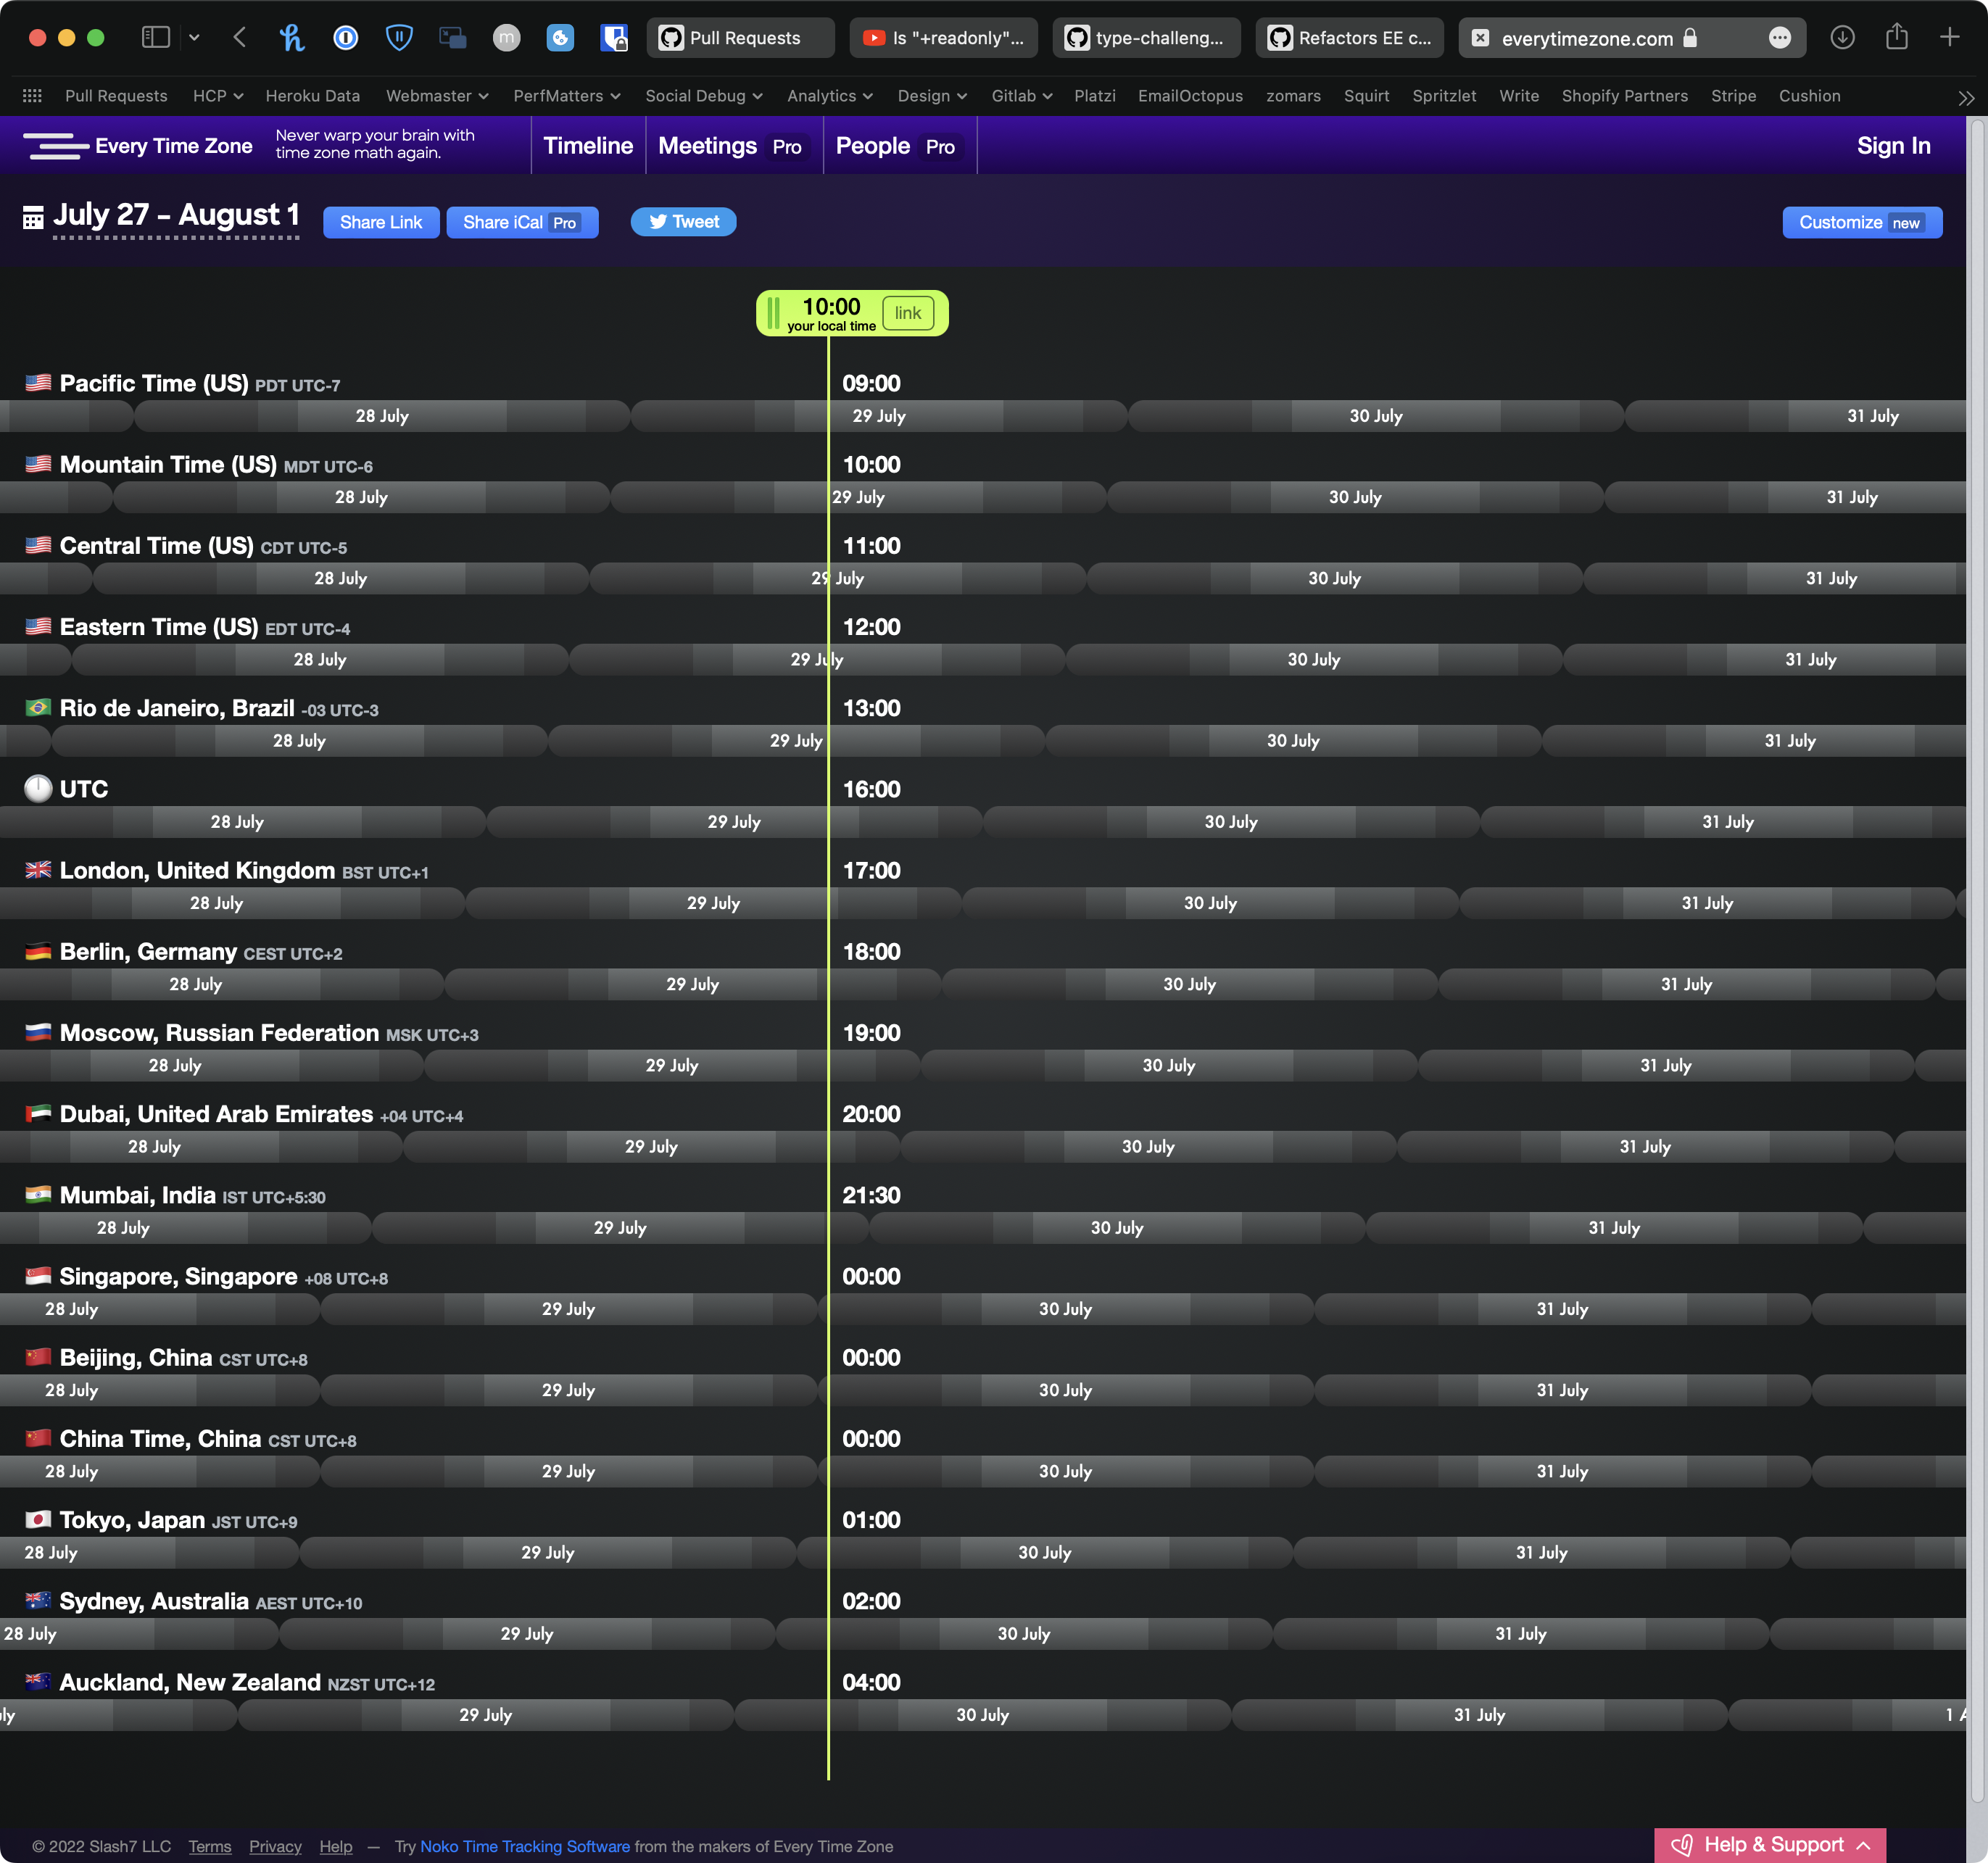Viewport: 1988px width, 1863px height.
Task: Click the Safari downloads icon
Action: pos(1842,38)
